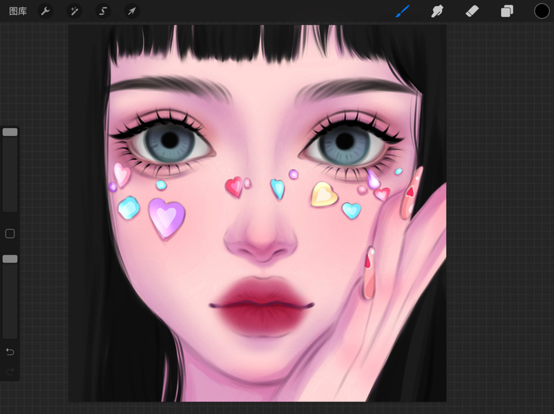Click the brush opacity slider handle
Screen dimensions: 554x414
tap(10, 259)
